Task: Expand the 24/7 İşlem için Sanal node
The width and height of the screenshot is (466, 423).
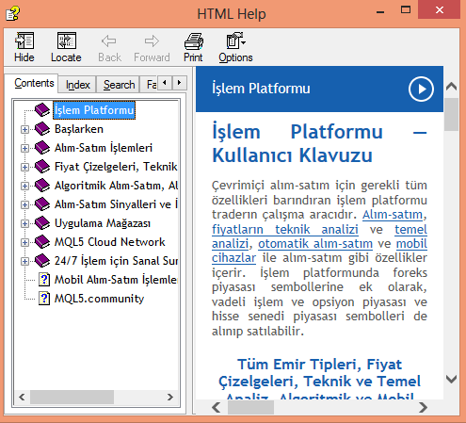Action: coord(24,261)
